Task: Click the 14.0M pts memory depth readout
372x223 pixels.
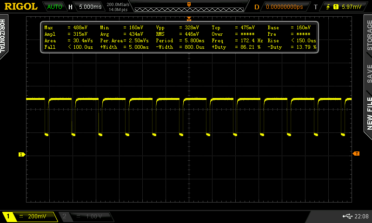Action: (x=118, y=10)
